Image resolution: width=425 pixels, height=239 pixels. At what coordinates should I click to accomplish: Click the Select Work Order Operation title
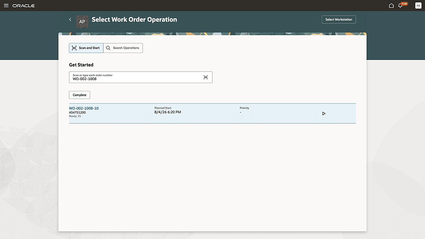(x=134, y=20)
